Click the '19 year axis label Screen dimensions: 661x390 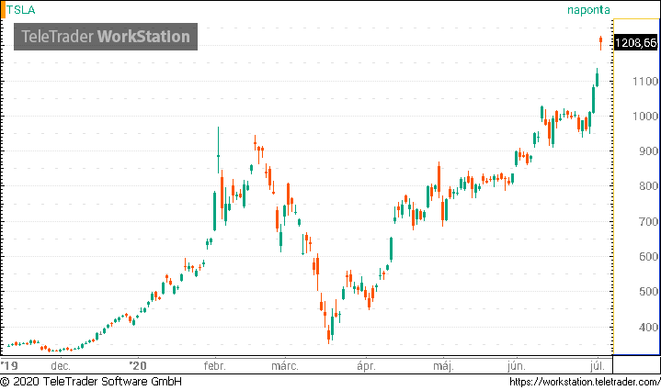pos(9,365)
